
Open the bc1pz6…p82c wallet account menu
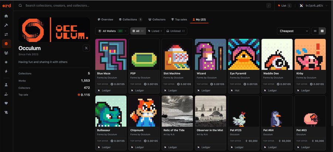pyautogui.click(x=314, y=6)
